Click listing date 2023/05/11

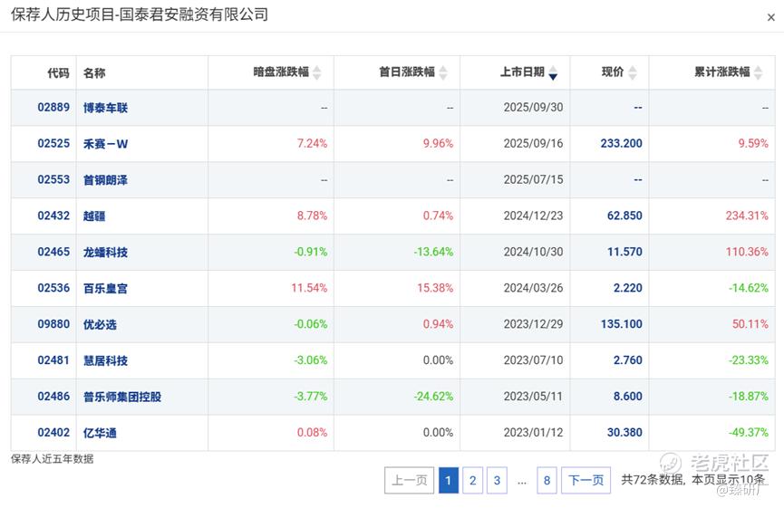tap(533, 396)
